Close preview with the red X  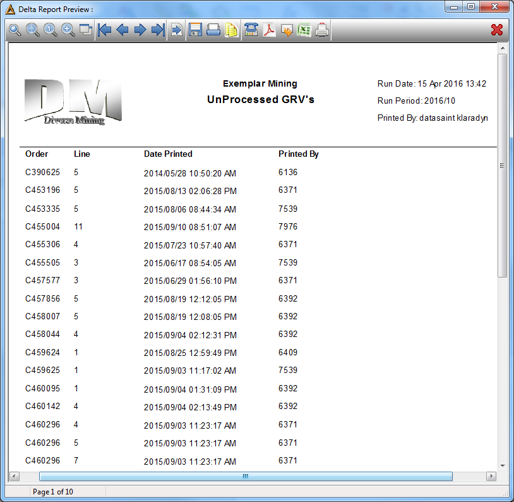click(497, 30)
